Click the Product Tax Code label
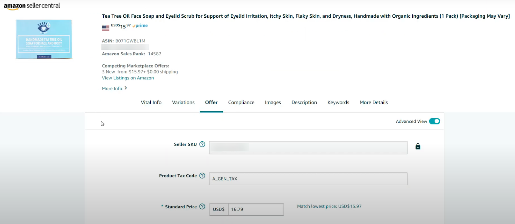This screenshot has width=515, height=224. 178,176
